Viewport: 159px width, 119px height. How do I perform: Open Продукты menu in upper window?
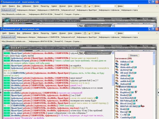[45, 6]
